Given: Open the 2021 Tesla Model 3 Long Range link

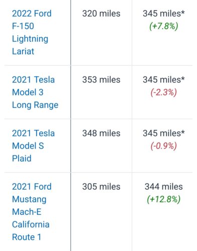Looking at the screenshot, I should click(35, 92).
